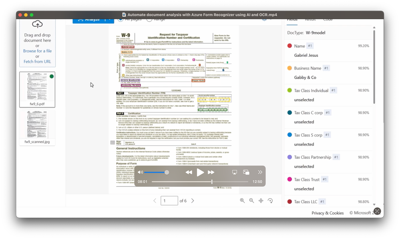Zoom out on the document

coord(251,201)
